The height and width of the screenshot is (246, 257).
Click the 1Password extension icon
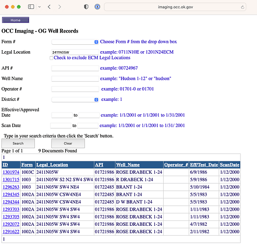pyautogui.click(x=97, y=7)
